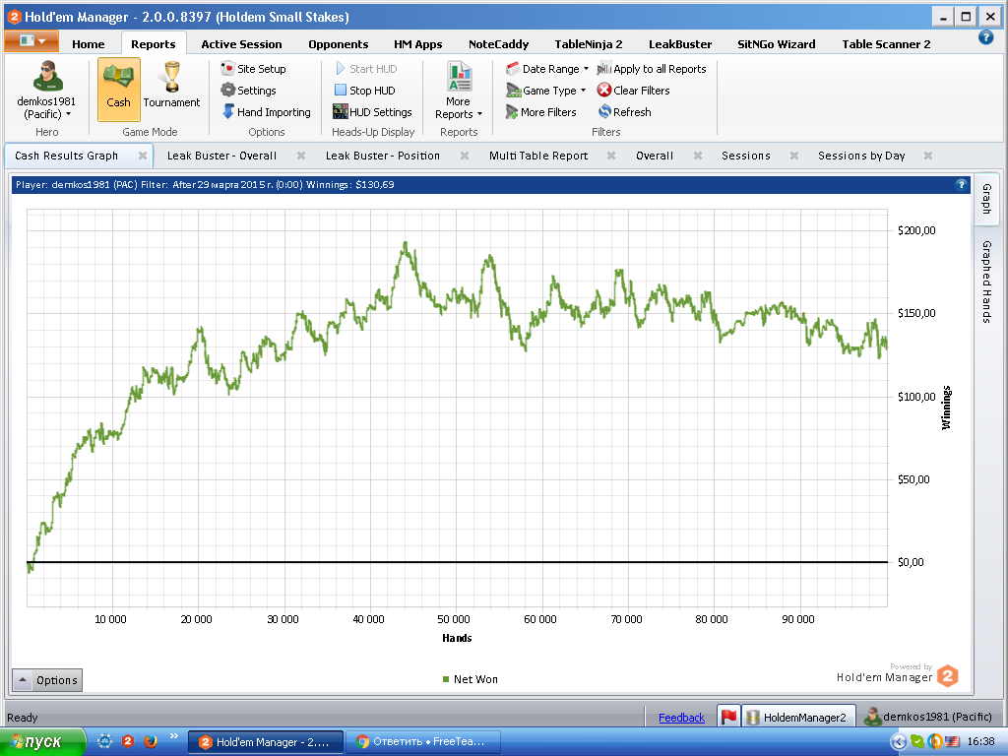Click the HoldemManager2 database indicator
Screen dimensions: 1008x756
[x=798, y=718]
